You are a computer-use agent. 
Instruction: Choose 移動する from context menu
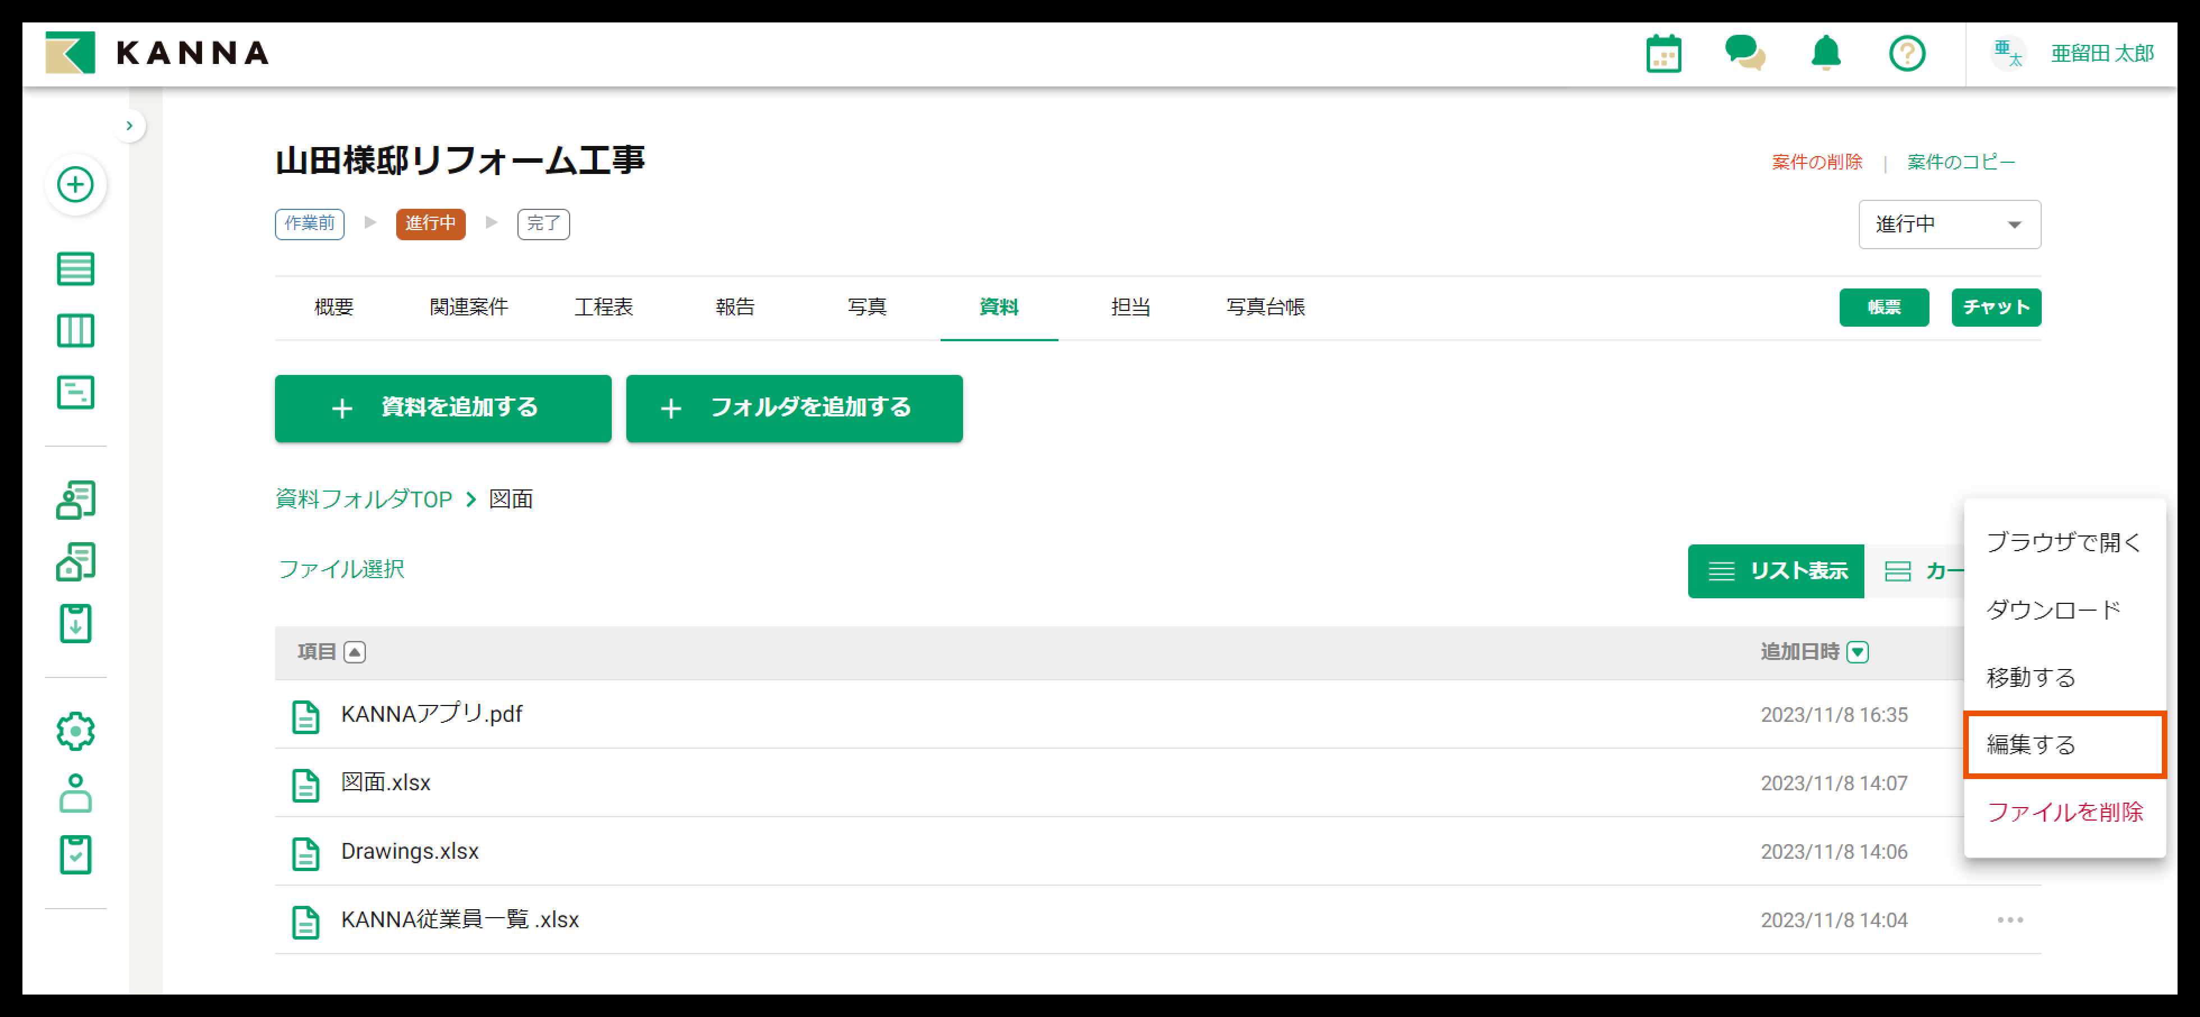[x=2064, y=677]
